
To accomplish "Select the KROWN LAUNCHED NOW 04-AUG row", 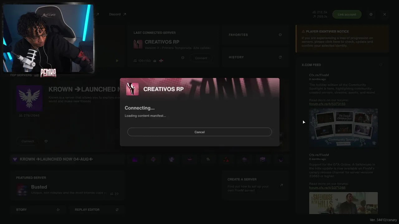I will click(67, 159).
